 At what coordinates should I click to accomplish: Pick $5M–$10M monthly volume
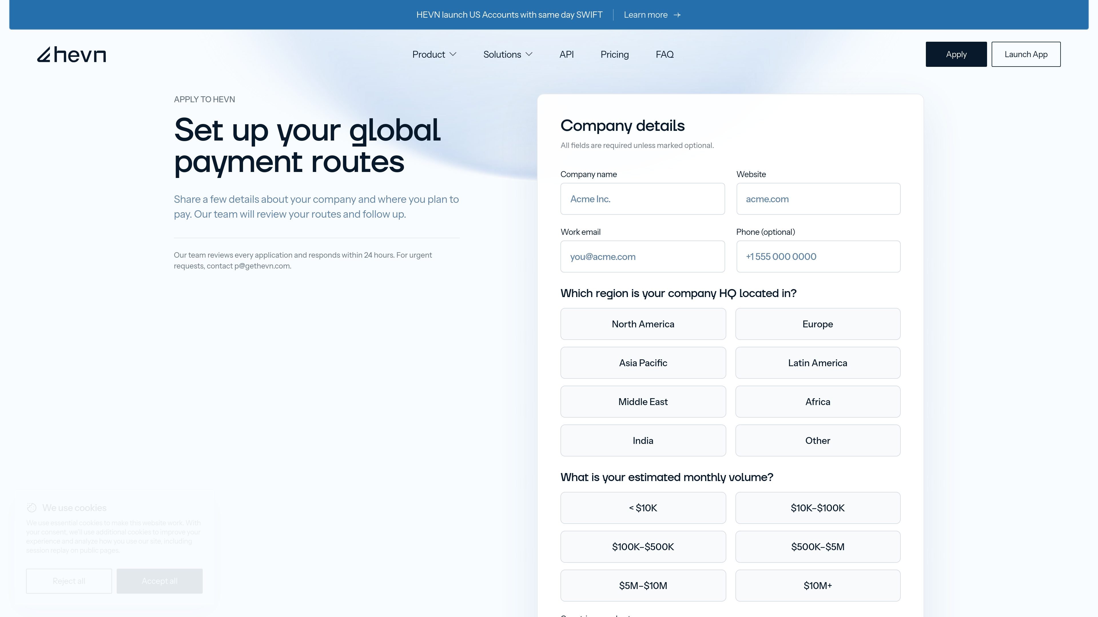tap(643, 586)
